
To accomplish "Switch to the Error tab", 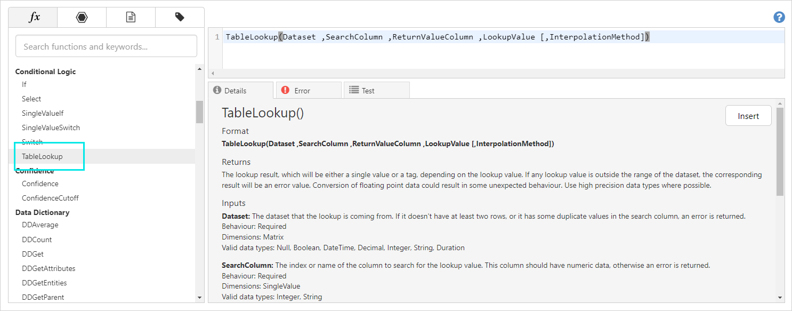I will [308, 91].
